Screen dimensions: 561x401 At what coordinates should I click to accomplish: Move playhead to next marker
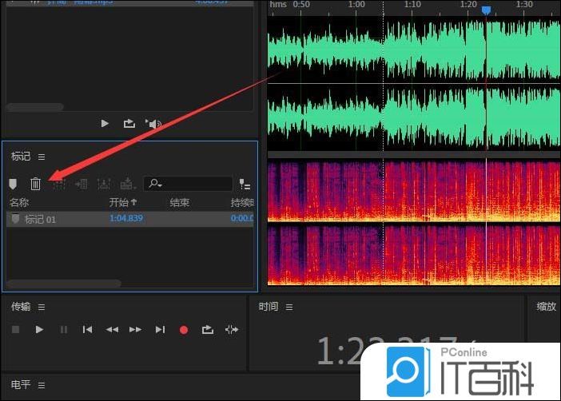point(161,329)
